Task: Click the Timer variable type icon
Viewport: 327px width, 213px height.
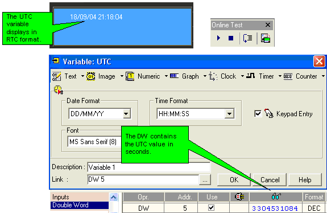Action: [x=250, y=76]
